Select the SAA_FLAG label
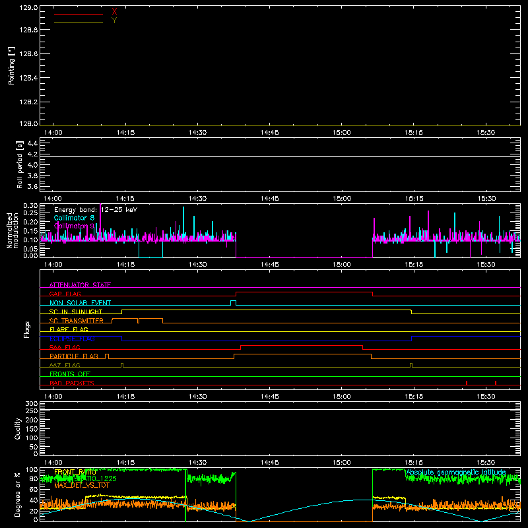 point(65,348)
